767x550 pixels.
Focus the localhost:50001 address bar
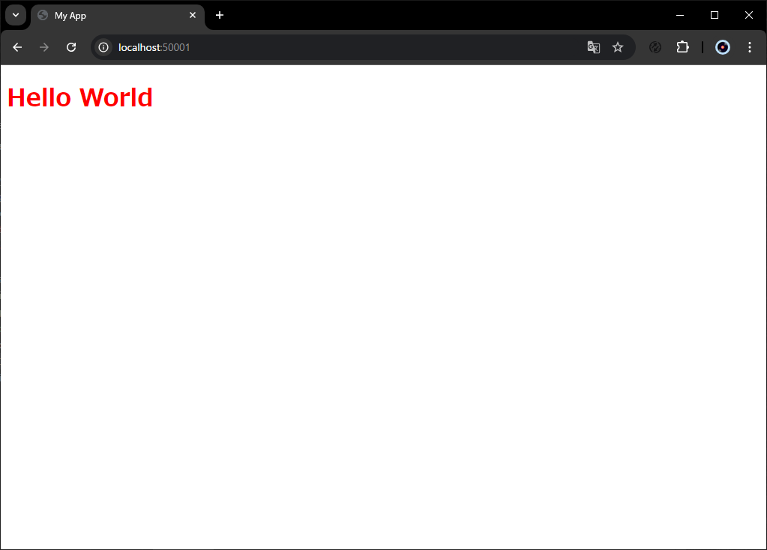click(343, 47)
